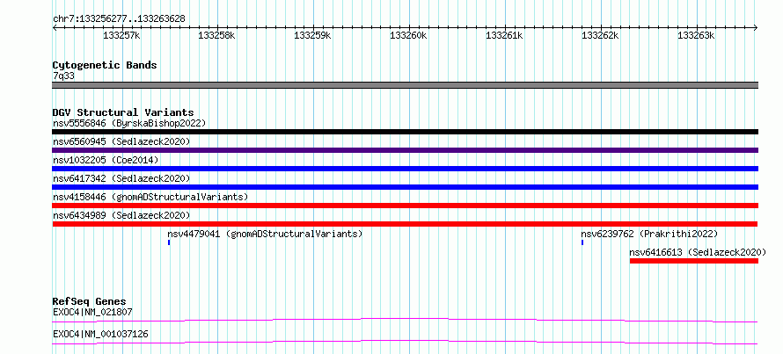This screenshot has width=783, height=354.
Task: Select the black nsv5556846 variant bar
Action: point(406,132)
